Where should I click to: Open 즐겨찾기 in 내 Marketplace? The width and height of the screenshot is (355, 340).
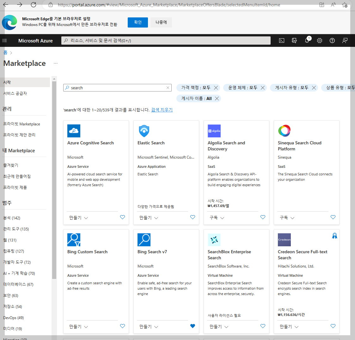[11, 165]
